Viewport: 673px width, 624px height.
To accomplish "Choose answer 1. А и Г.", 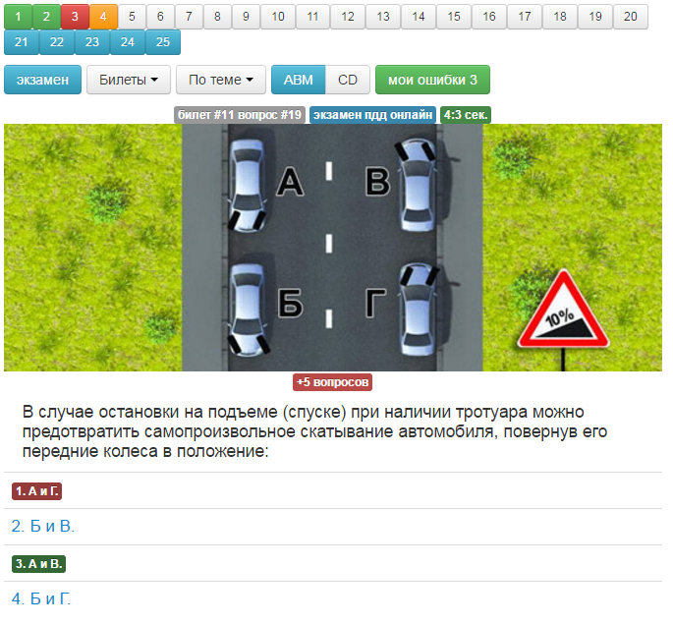I will pos(37,491).
